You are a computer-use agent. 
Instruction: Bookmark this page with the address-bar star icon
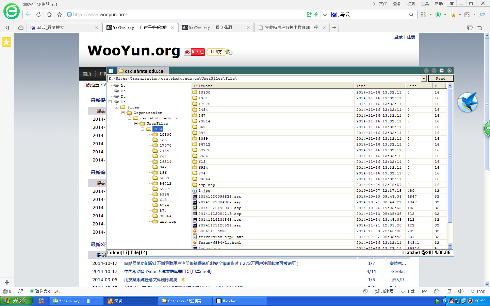point(60,14)
